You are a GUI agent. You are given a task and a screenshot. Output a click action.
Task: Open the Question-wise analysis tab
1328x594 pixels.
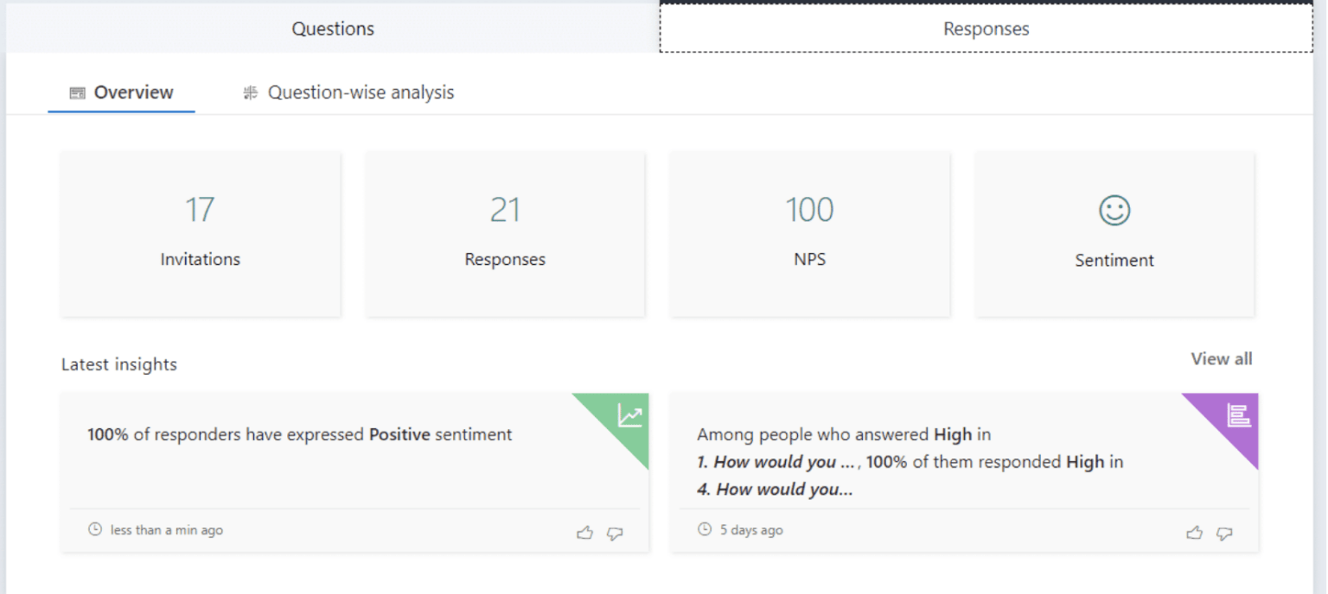pyautogui.click(x=361, y=92)
